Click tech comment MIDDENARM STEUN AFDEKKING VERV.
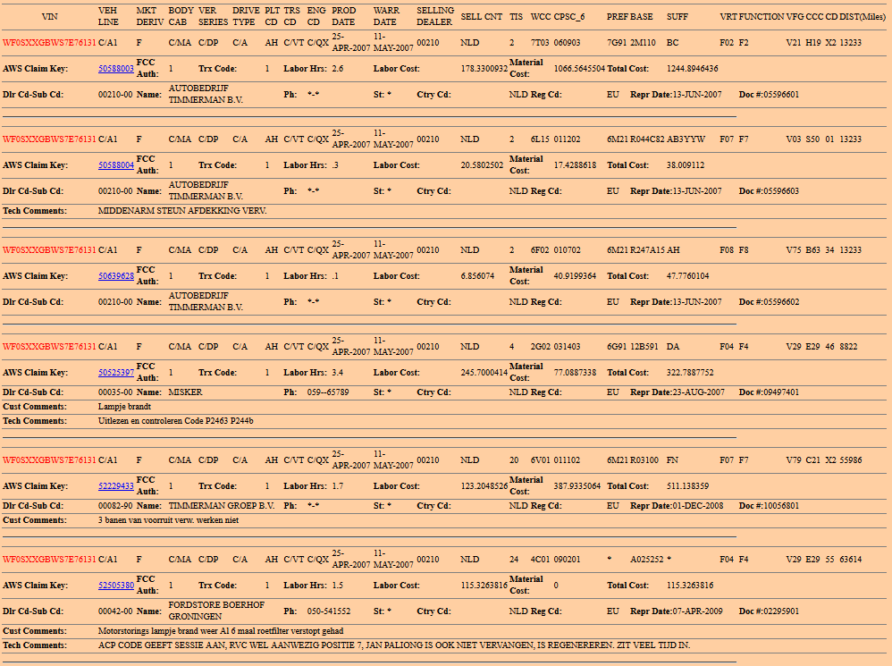Image resolution: width=892 pixels, height=666 pixels. pos(182,211)
